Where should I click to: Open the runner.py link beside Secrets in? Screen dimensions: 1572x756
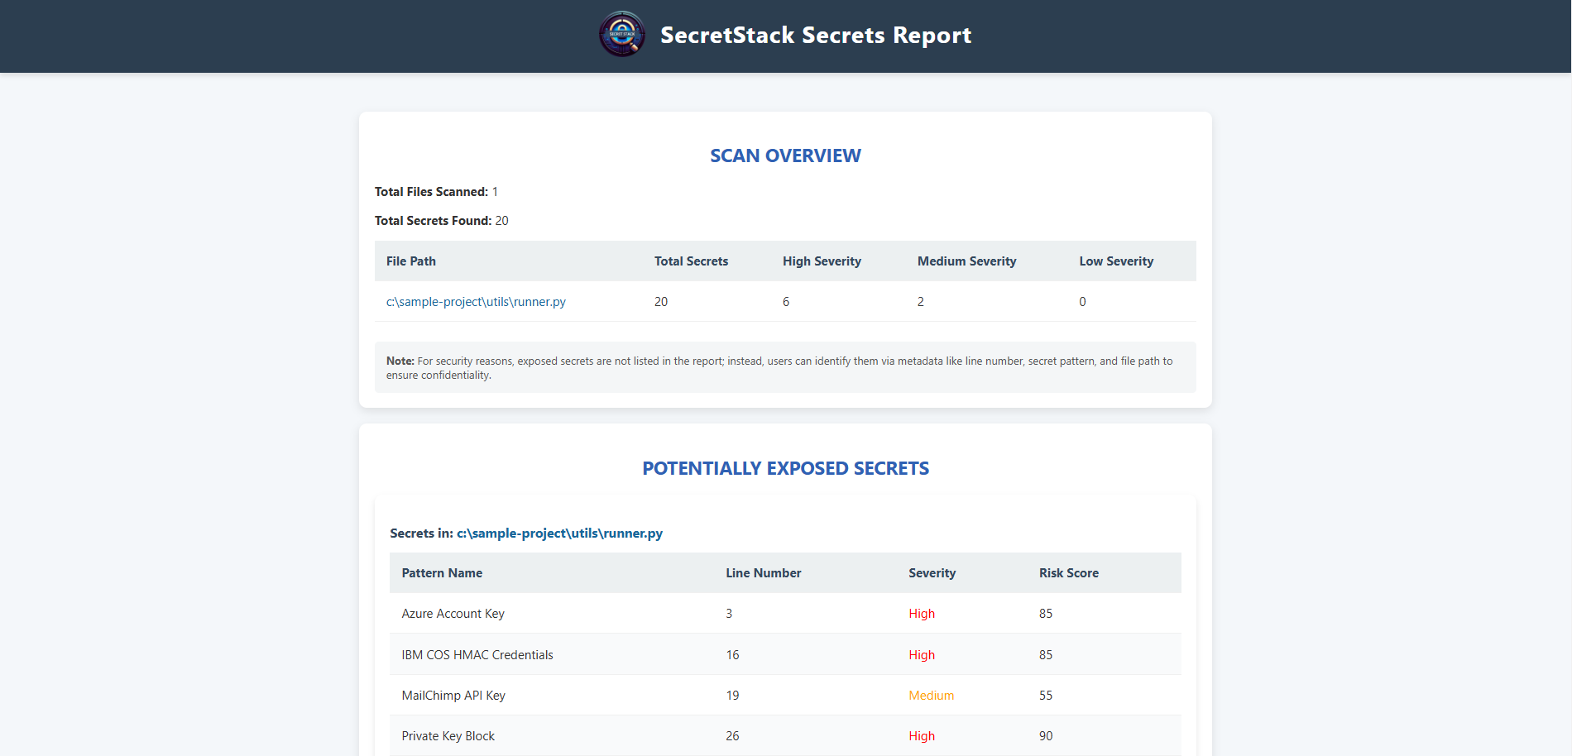[559, 534]
